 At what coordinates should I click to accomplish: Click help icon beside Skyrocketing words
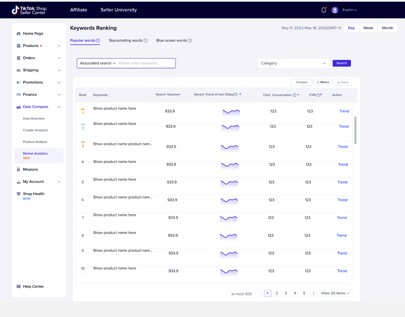(x=146, y=41)
